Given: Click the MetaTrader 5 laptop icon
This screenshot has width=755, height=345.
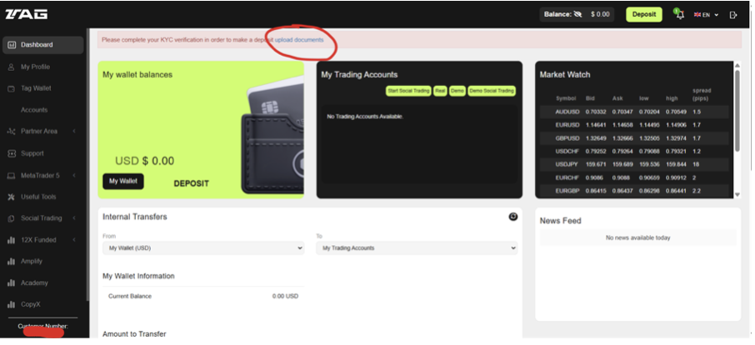Looking at the screenshot, I should (x=12, y=176).
